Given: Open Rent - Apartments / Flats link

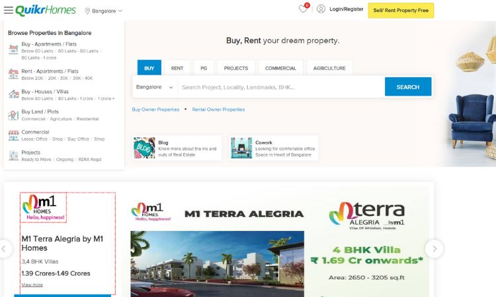Looking at the screenshot, I should click(50, 71).
